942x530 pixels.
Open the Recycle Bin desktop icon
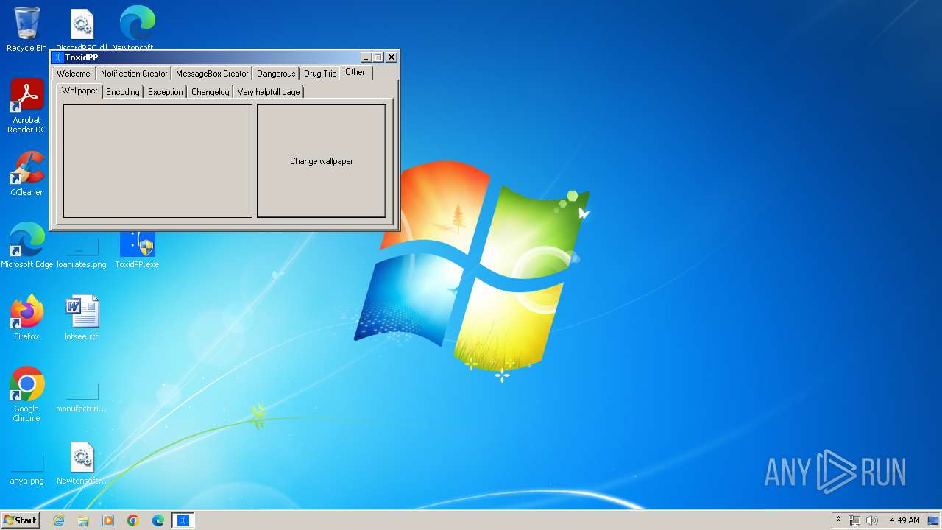[x=26, y=29]
